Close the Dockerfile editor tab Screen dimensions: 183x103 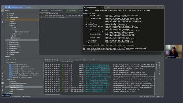click(x=49, y=11)
